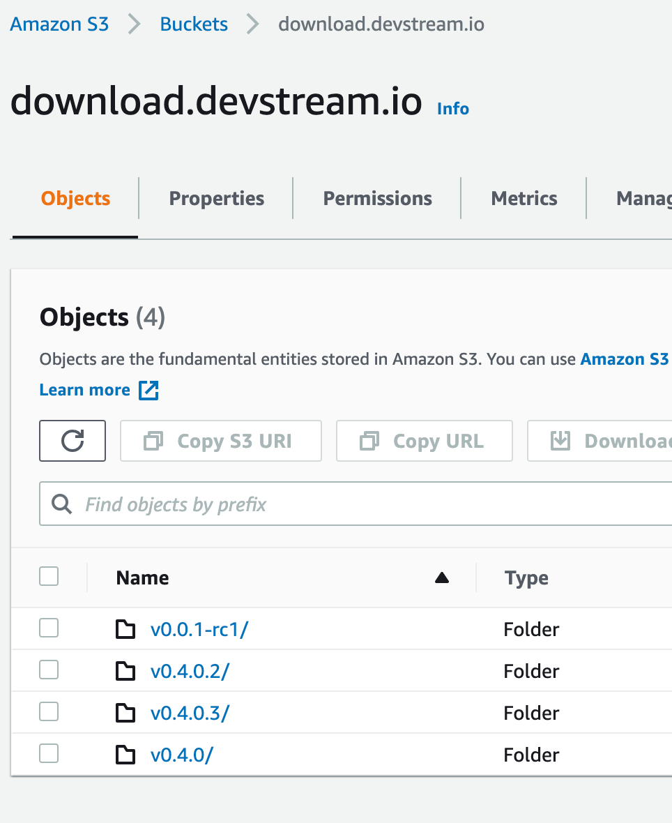Select the v0.4.0.3/ row checkbox
This screenshot has height=823, width=672.
tap(49, 711)
